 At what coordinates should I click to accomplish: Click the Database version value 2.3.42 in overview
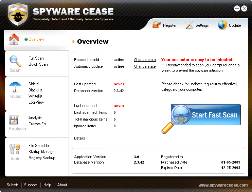[x=119, y=91]
